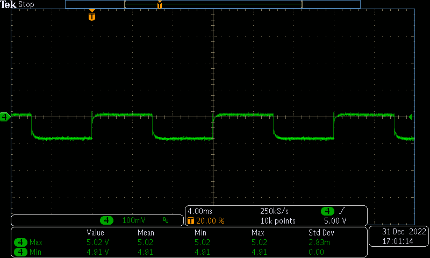The height and width of the screenshot is (258, 430).
Task: Click the orange trigger position marker on graticule
Action: tap(92, 16)
